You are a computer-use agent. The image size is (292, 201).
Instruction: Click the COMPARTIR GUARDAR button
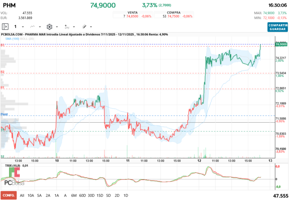277,27
